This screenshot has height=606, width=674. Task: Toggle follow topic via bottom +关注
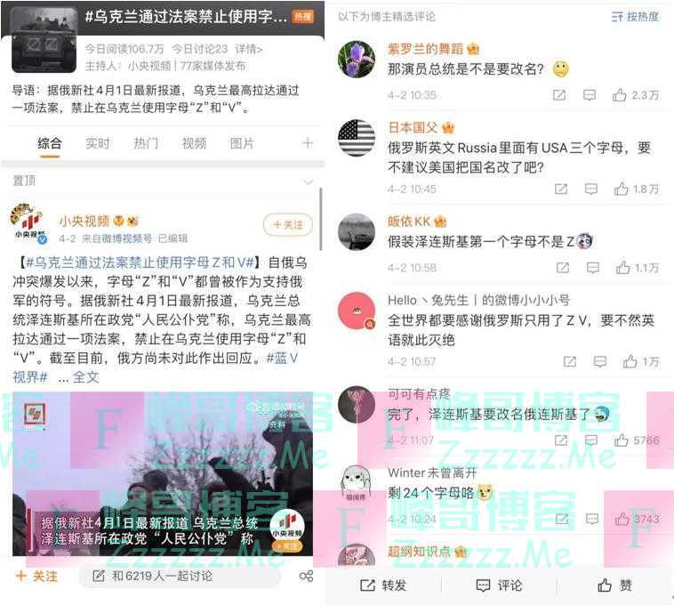(36, 577)
